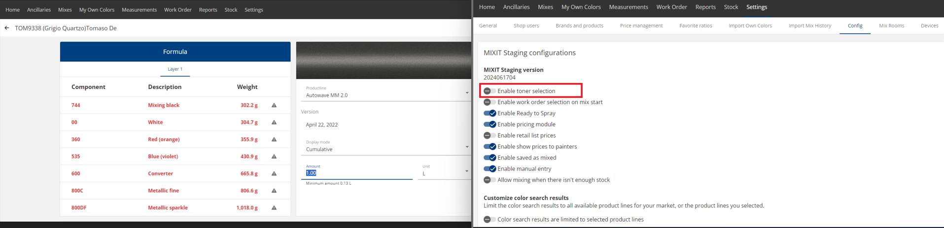Image resolution: width=944 pixels, height=228 pixels.
Task: Select the Layer 1 formula tab
Action: coord(175,69)
